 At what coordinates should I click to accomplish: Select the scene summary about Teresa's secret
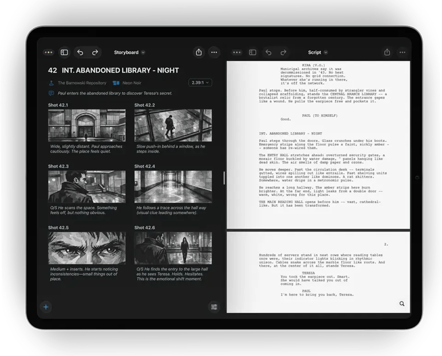click(x=115, y=93)
